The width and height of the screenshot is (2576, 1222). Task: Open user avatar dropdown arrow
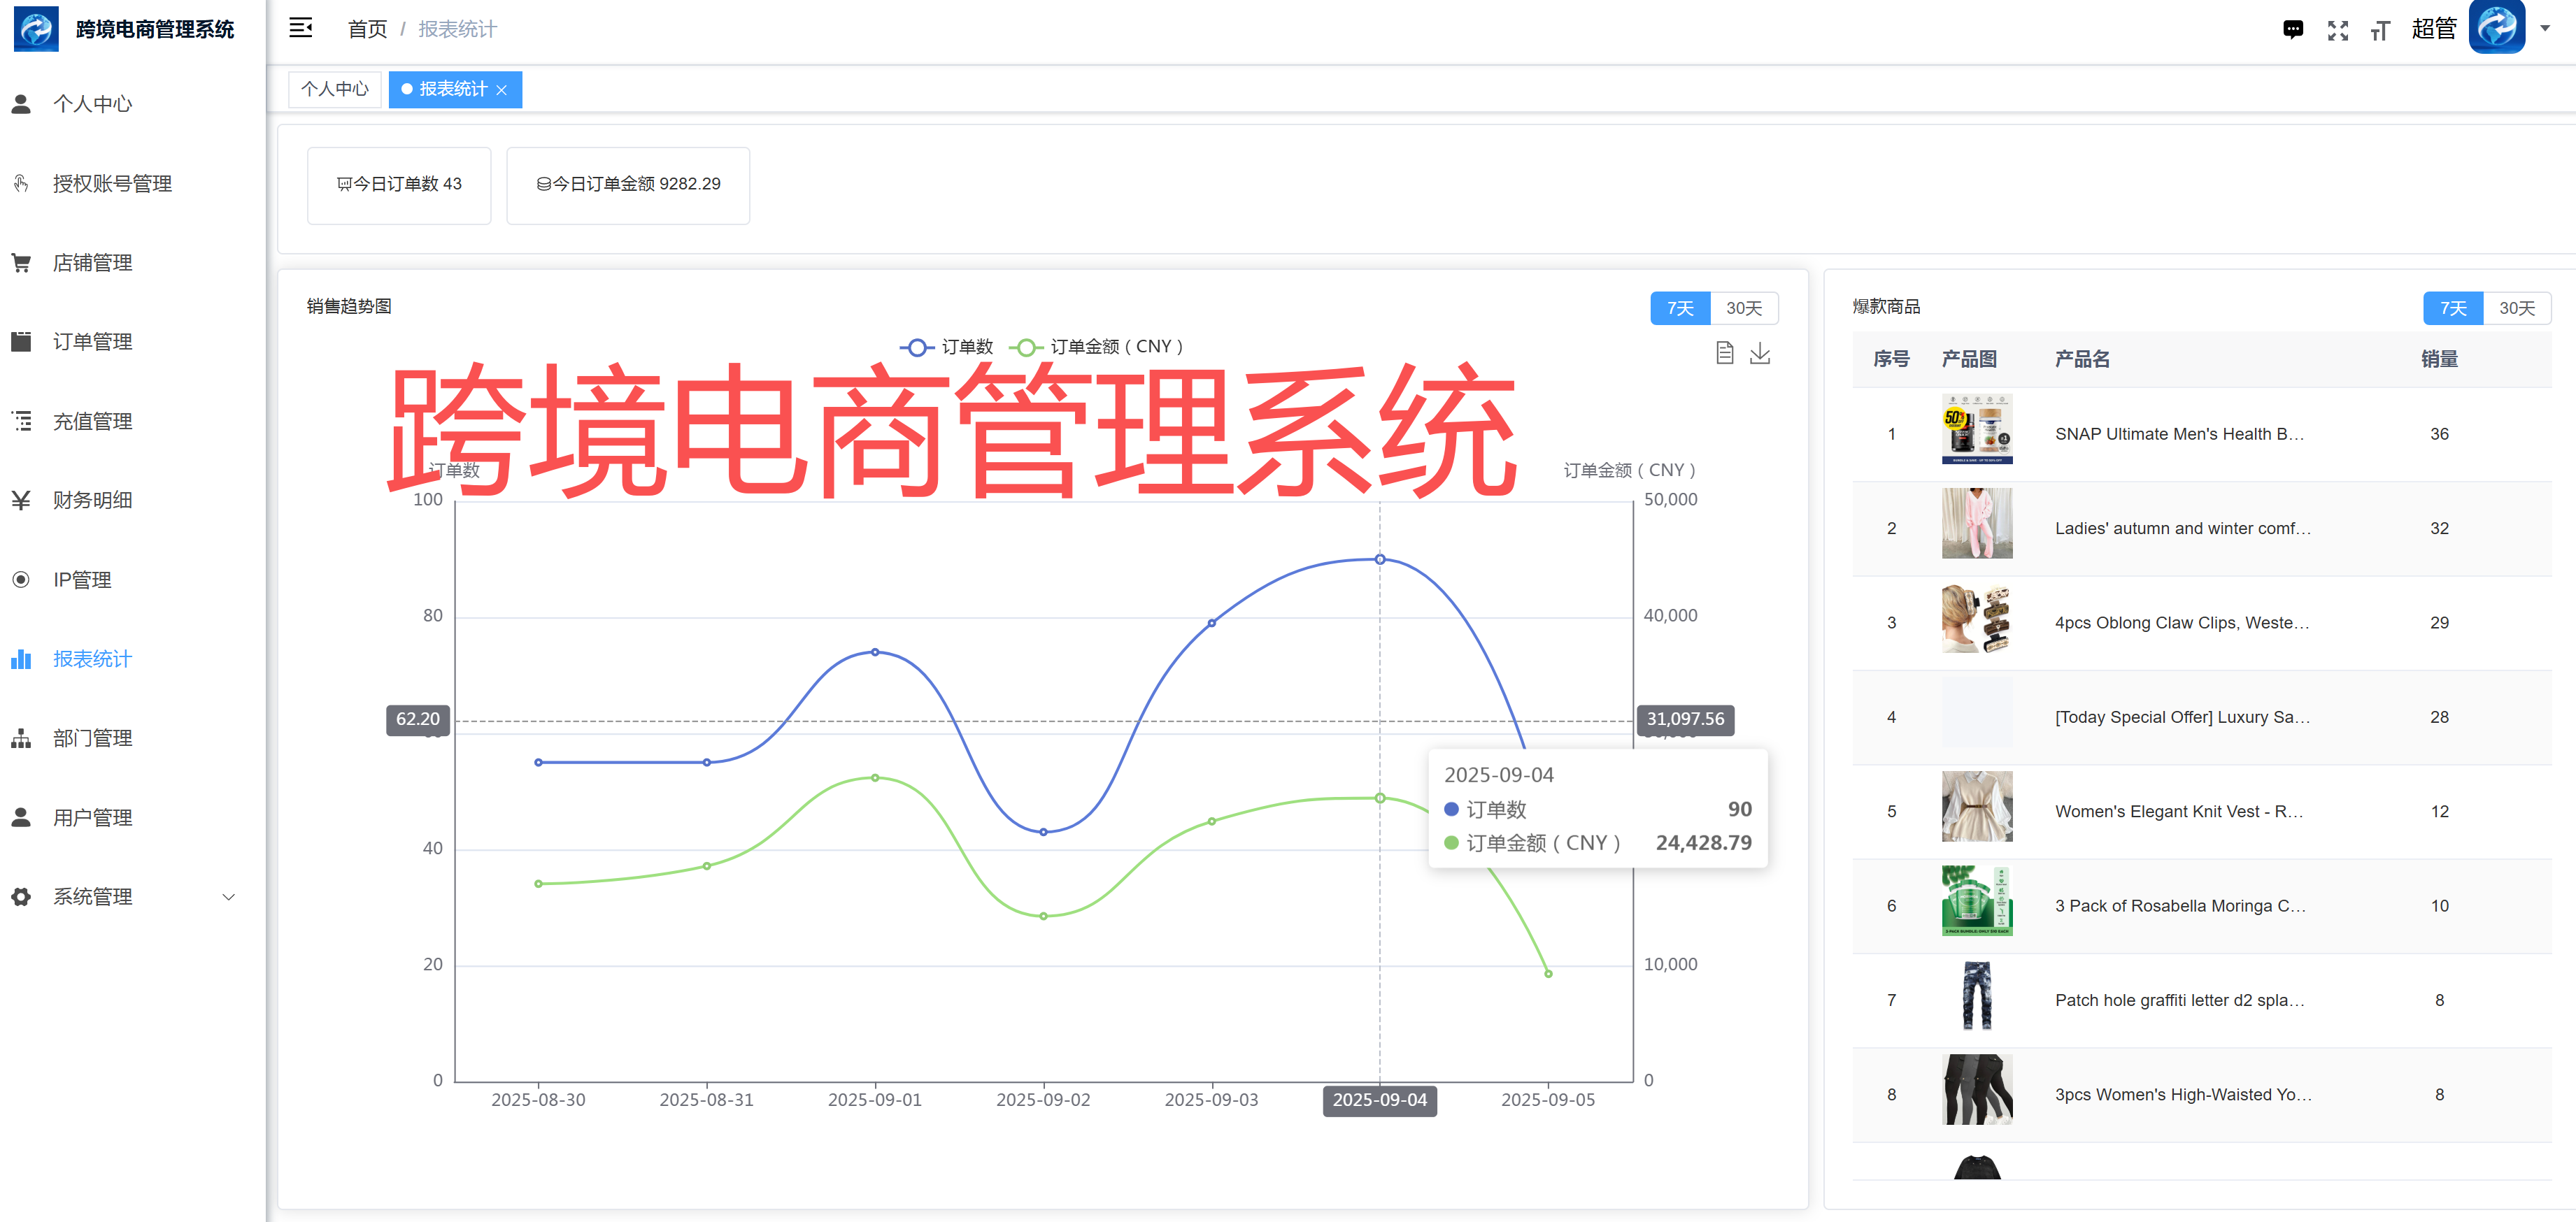pyautogui.click(x=2545, y=28)
